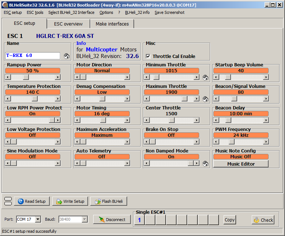Switch to ESC overview tab
This screenshot has height=236, width=285.
click(68, 24)
